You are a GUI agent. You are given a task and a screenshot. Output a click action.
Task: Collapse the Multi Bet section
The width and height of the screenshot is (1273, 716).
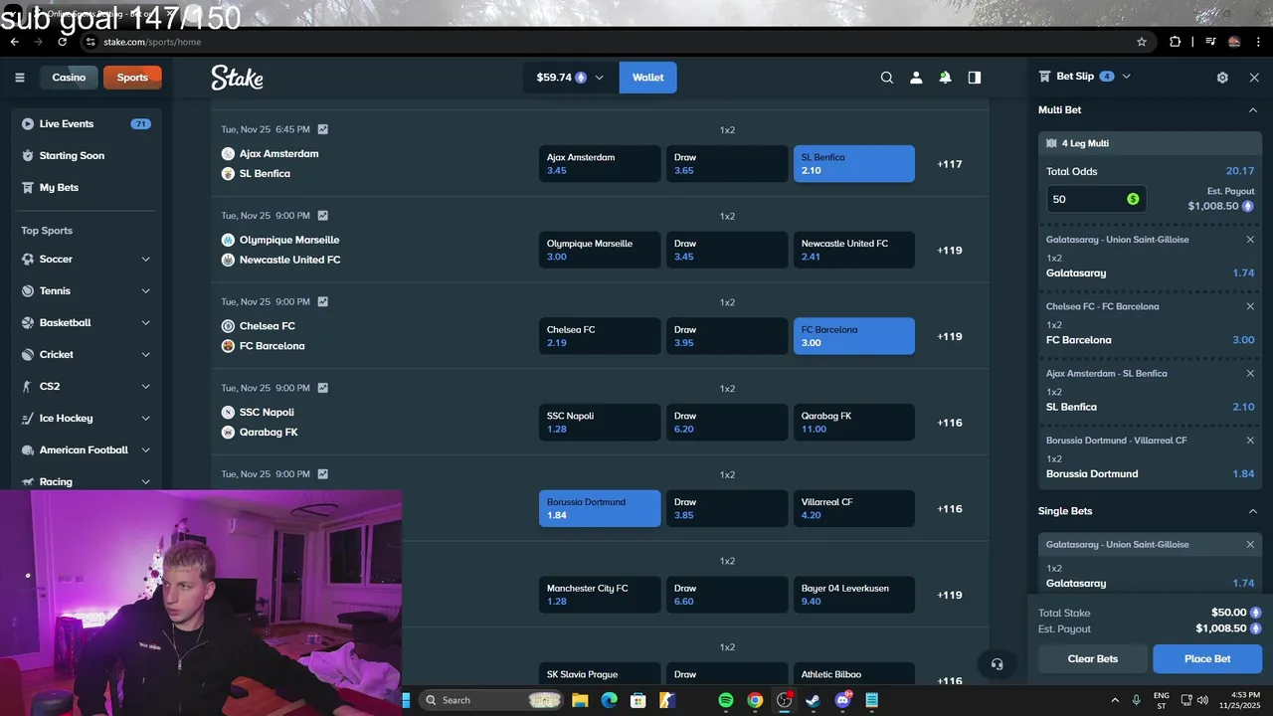[x=1253, y=110]
